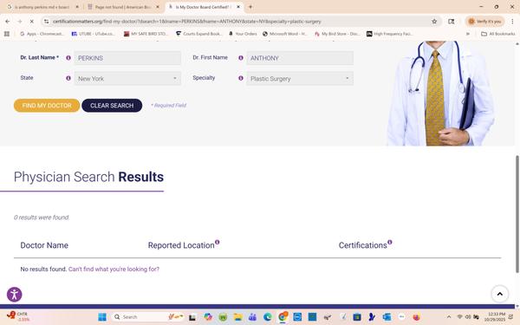Launch File Explorer from the taskbar
The image size is (520, 325).
(x=237, y=317)
